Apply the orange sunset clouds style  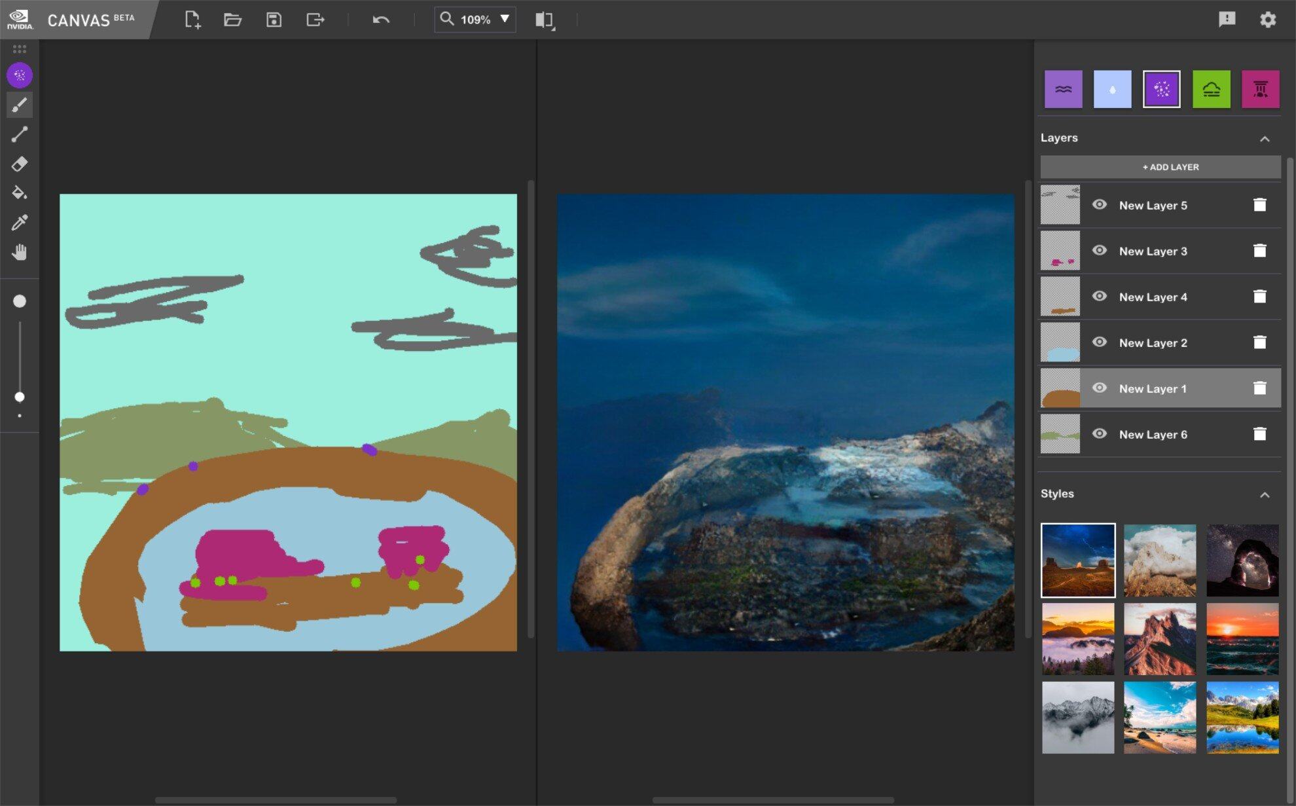pos(1078,639)
